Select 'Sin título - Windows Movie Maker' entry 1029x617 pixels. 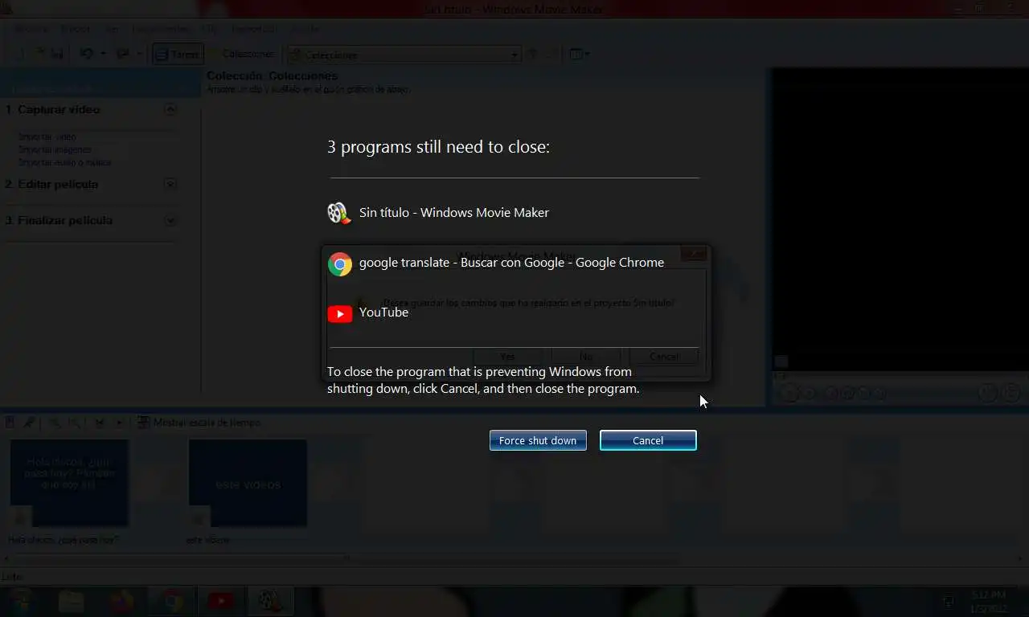coord(454,213)
